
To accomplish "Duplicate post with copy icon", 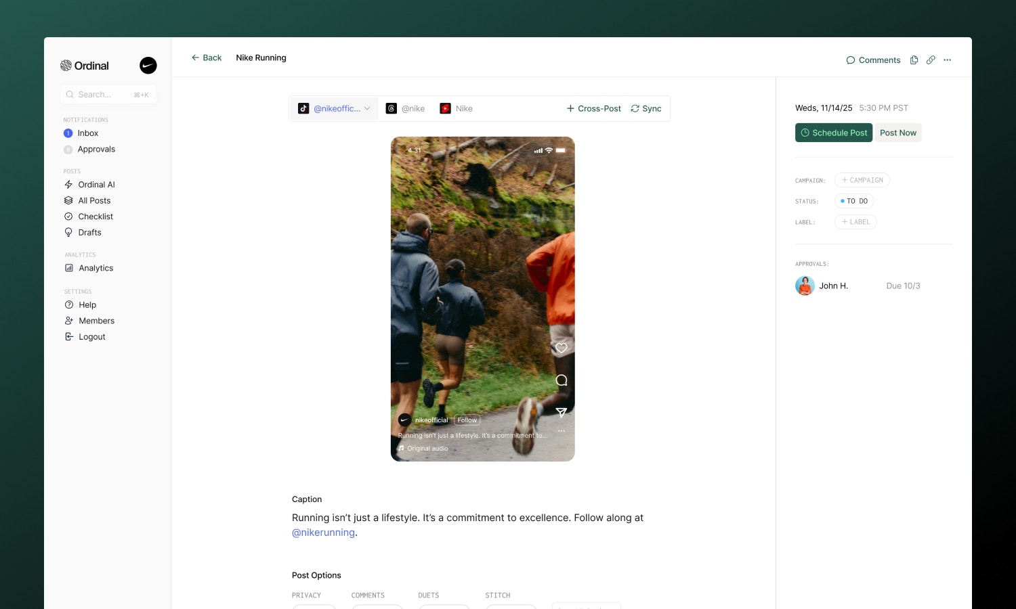I will (x=914, y=60).
